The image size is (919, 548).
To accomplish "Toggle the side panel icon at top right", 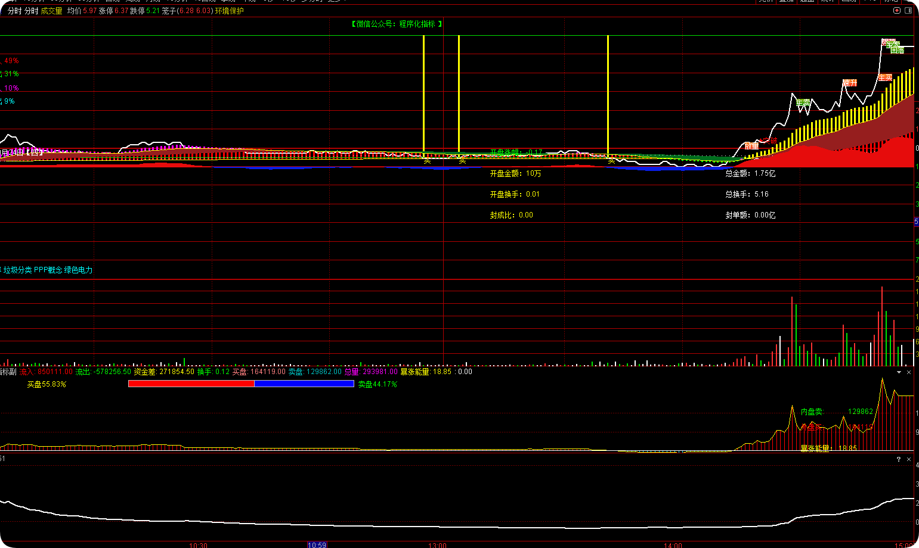I will coord(909,11).
